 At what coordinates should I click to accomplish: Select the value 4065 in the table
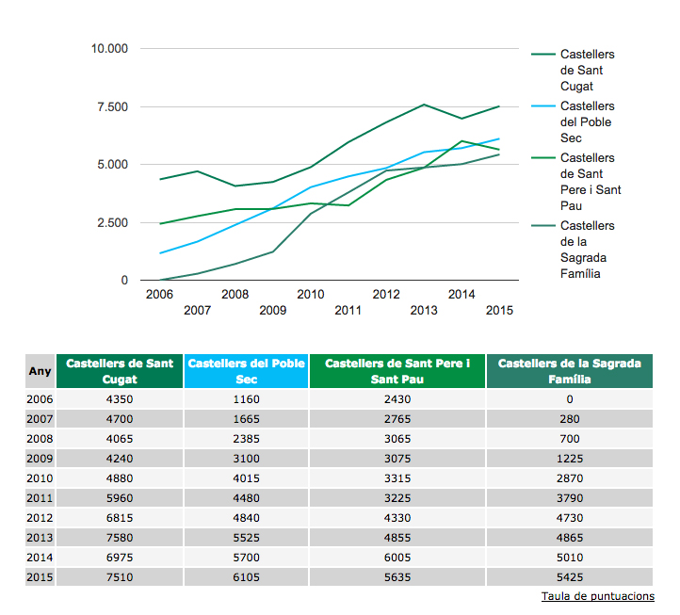(x=120, y=439)
